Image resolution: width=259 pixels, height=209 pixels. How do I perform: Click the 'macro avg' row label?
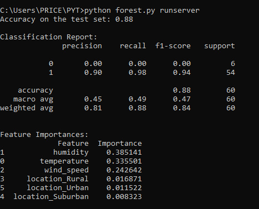[x=33, y=99]
